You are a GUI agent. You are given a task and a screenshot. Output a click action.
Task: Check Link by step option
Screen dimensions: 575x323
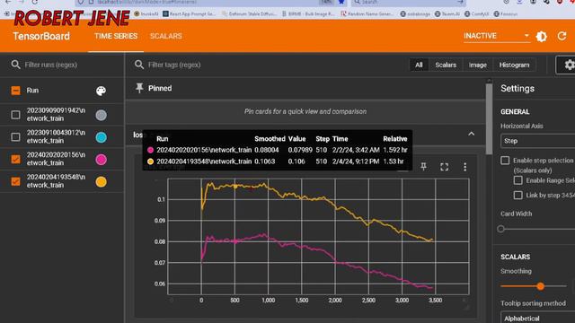click(517, 196)
